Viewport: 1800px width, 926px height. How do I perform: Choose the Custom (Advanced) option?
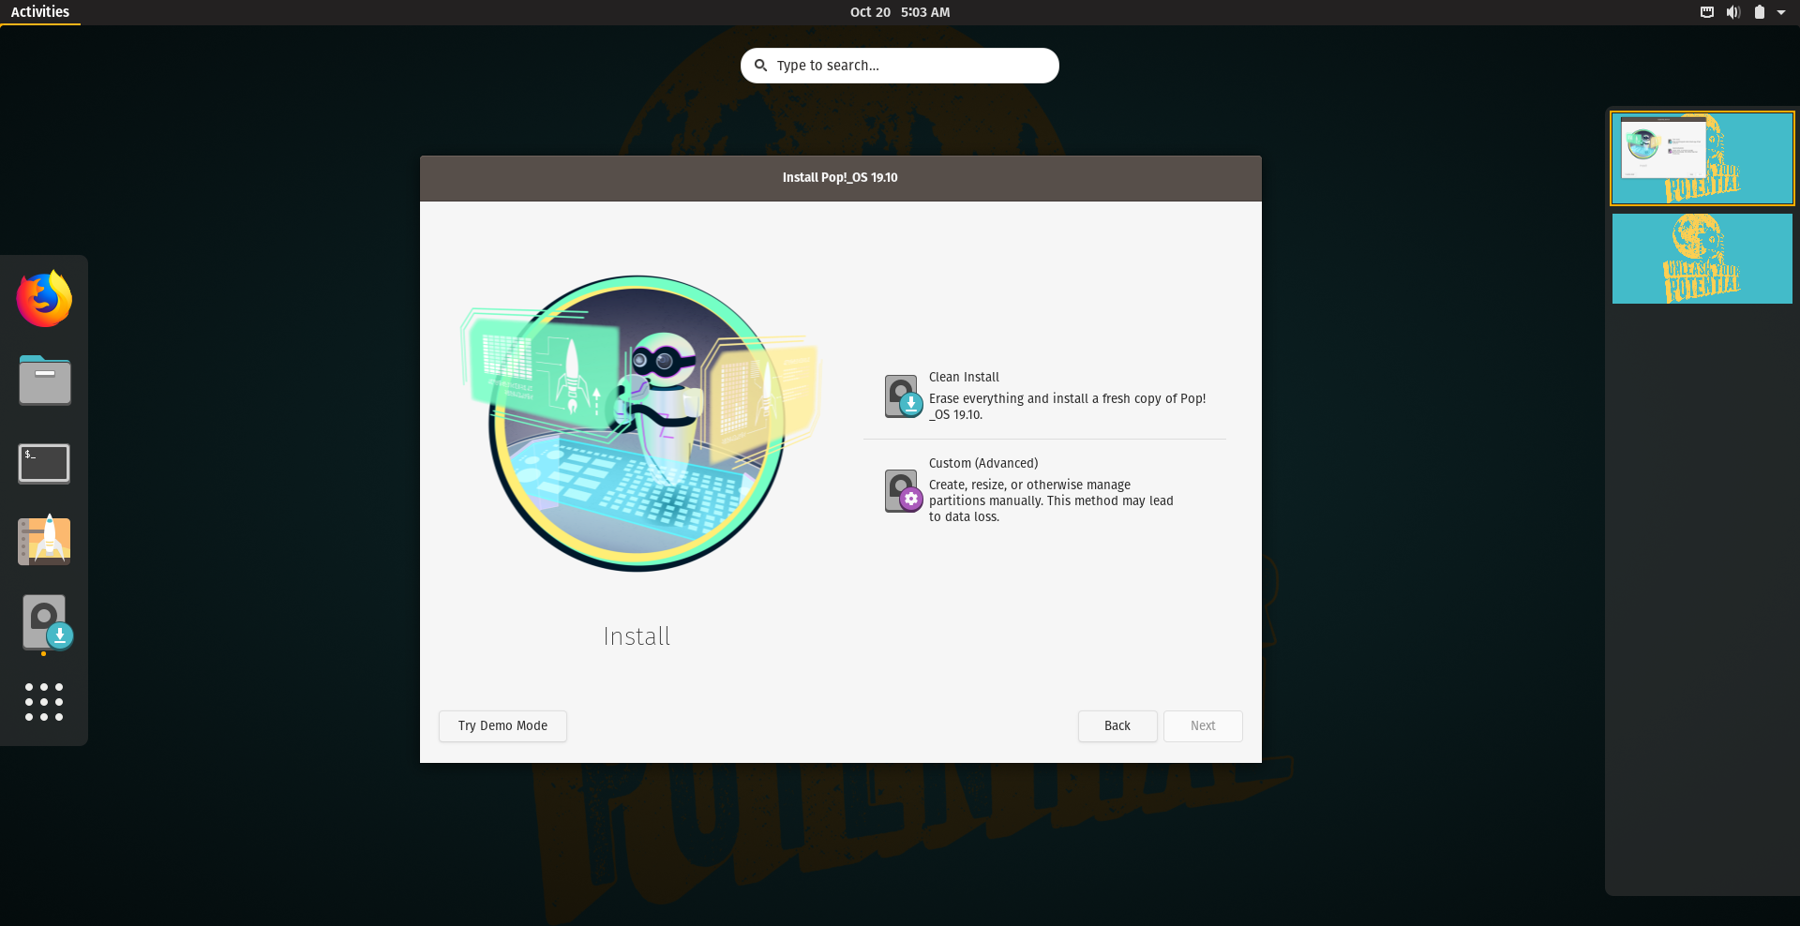pyautogui.click(x=1044, y=490)
